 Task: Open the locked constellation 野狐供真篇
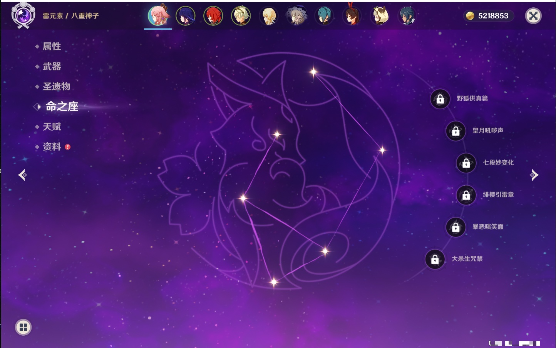coord(440,99)
